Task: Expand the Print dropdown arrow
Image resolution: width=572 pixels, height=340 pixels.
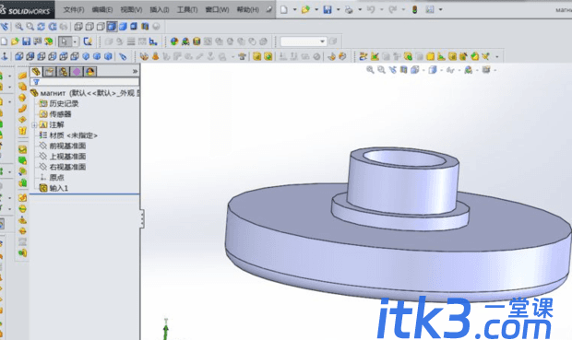Action: click(360, 10)
